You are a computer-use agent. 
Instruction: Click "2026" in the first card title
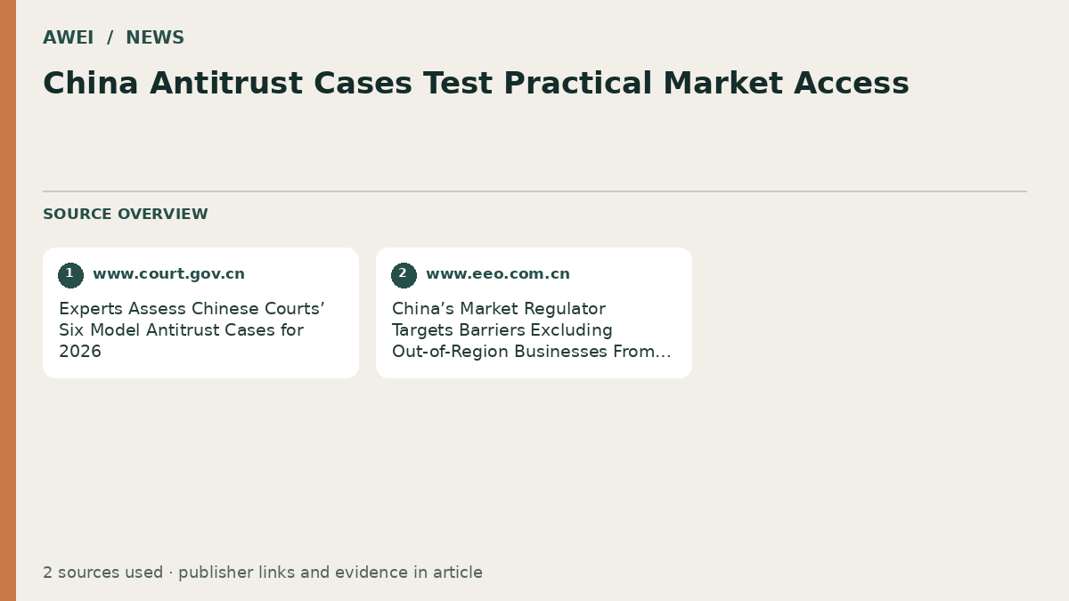80,352
